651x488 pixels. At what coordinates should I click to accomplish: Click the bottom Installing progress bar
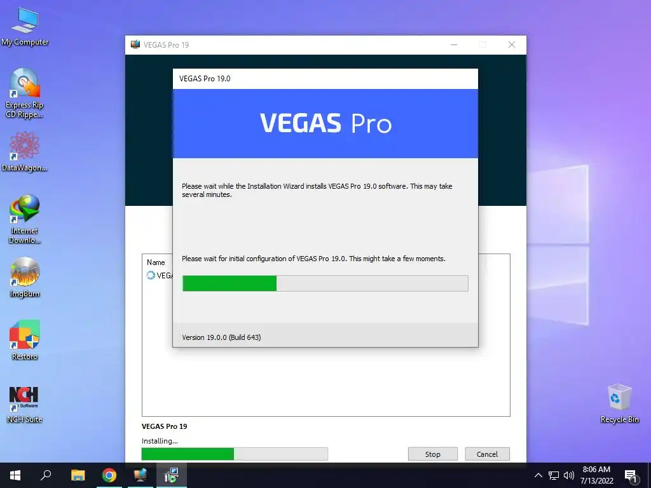(x=235, y=454)
